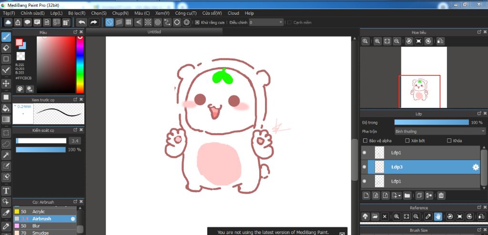
Task: Open the Airbrush brush settings gear
Action: (73, 219)
